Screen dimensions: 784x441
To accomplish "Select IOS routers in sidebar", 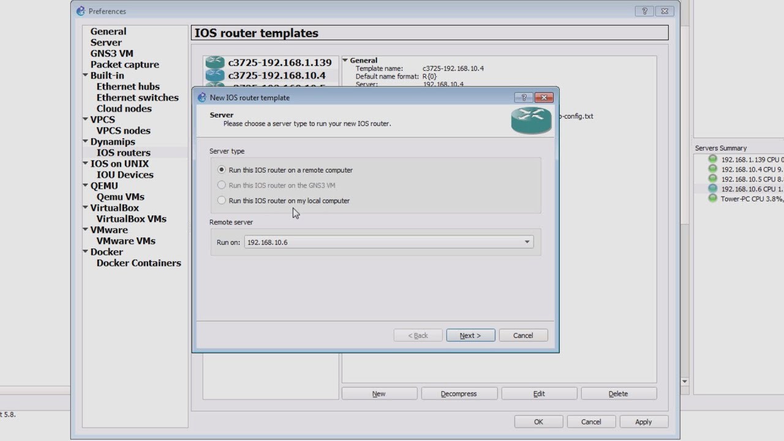I will tap(123, 153).
